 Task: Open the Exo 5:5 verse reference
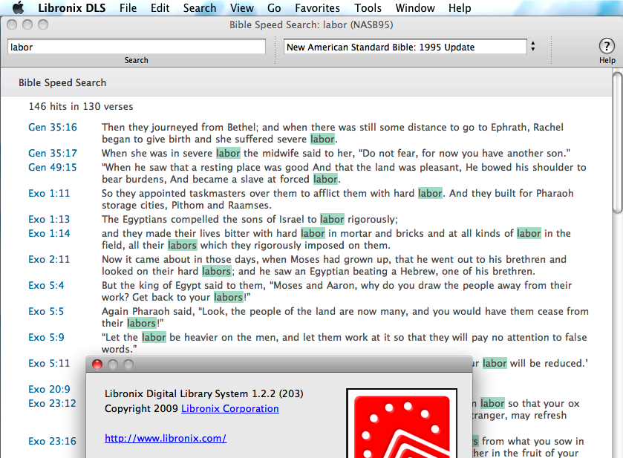tap(46, 312)
